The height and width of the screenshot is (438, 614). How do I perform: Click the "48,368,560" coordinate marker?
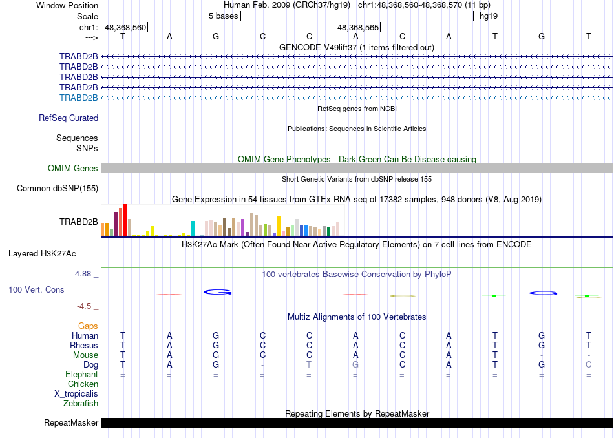tap(125, 27)
